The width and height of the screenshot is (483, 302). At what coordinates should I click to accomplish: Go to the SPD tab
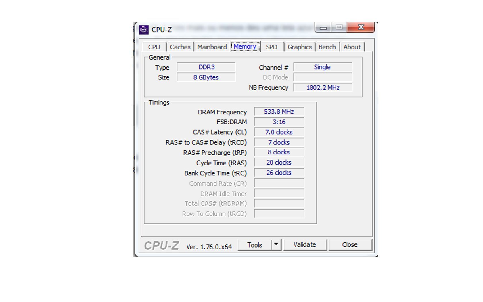click(x=272, y=47)
